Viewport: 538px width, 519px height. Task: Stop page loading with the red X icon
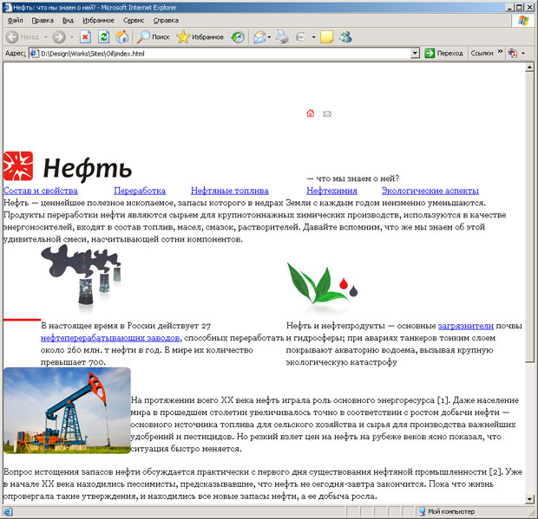coord(85,37)
